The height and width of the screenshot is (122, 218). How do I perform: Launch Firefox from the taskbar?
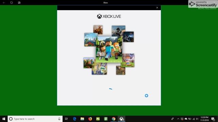tap(90, 119)
